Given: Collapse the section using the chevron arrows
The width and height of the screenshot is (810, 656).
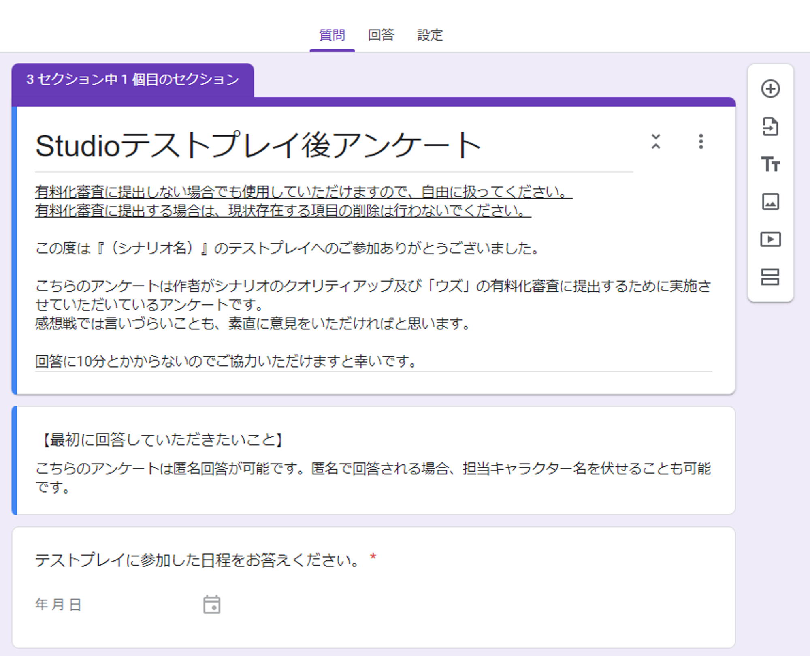Looking at the screenshot, I should pos(656,141).
